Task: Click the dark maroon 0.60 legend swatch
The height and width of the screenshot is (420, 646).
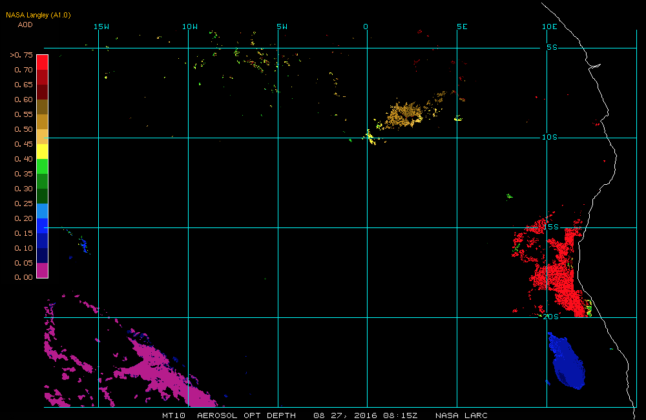Action: [x=43, y=92]
